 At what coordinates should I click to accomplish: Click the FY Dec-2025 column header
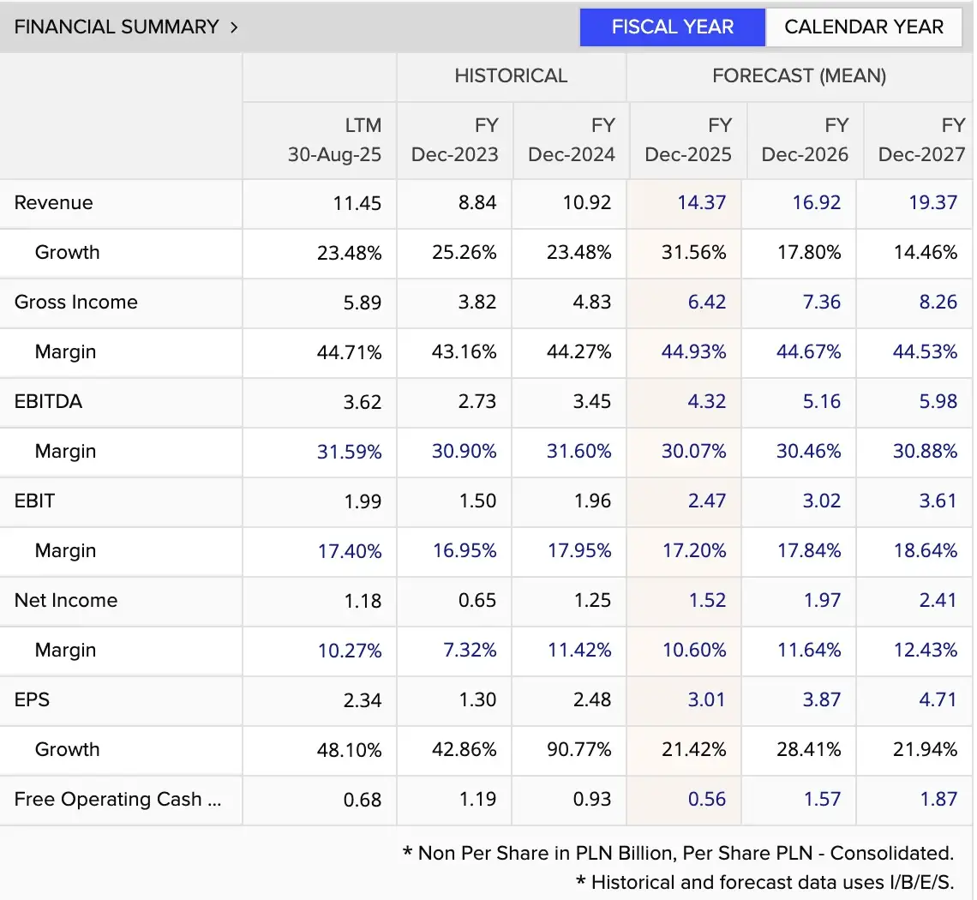[688, 140]
